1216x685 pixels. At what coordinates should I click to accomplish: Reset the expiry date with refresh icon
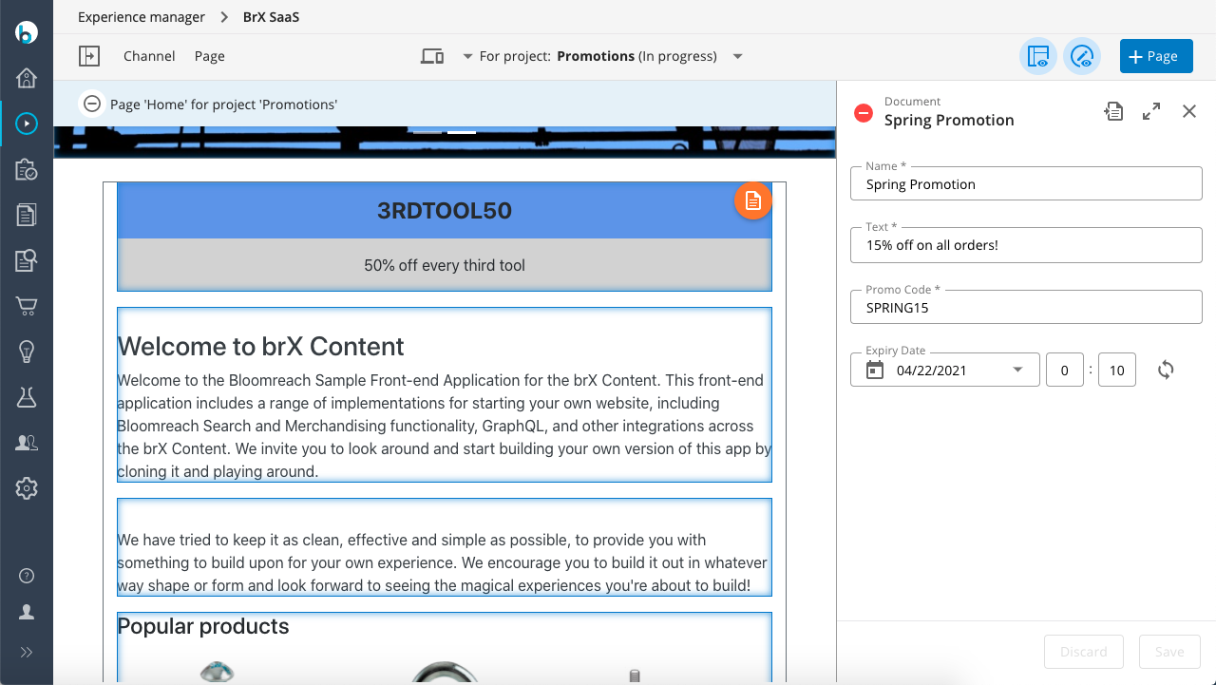(x=1166, y=370)
